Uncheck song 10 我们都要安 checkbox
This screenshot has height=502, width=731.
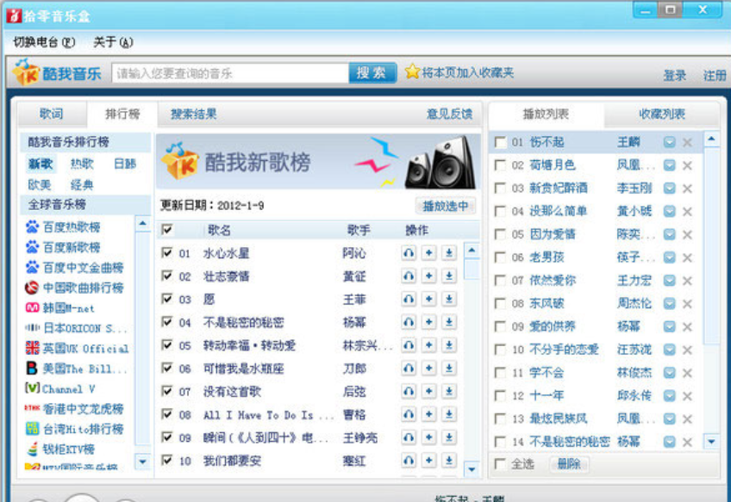click(x=167, y=460)
